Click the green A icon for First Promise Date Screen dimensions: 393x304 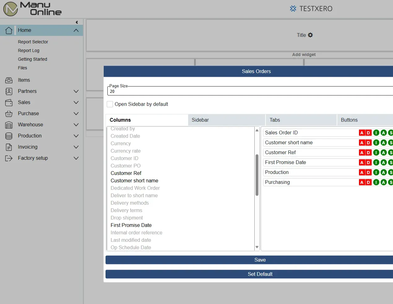point(383,162)
